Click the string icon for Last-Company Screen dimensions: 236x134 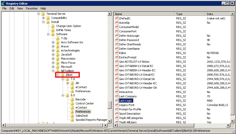click(x=116, y=96)
